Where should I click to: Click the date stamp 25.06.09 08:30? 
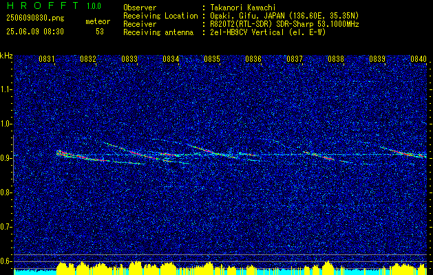click(x=35, y=32)
